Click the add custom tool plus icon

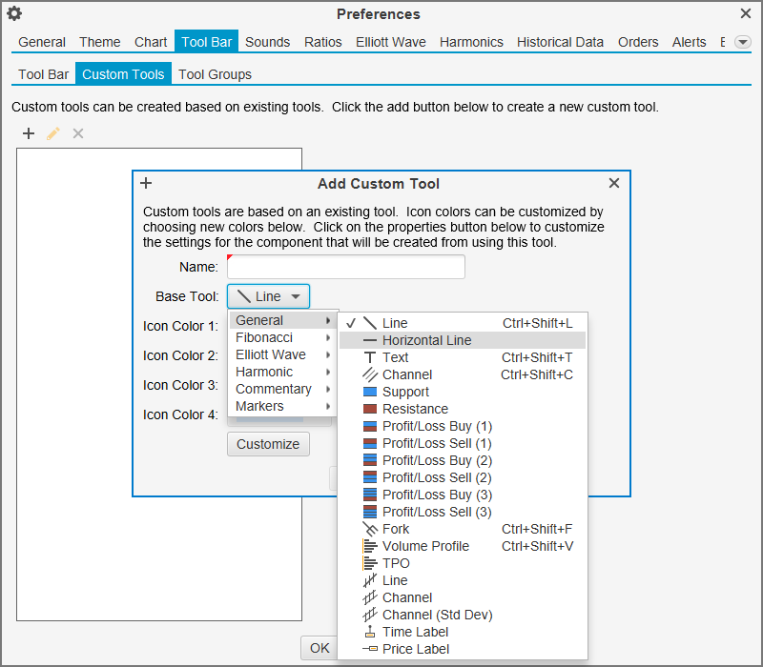29,133
